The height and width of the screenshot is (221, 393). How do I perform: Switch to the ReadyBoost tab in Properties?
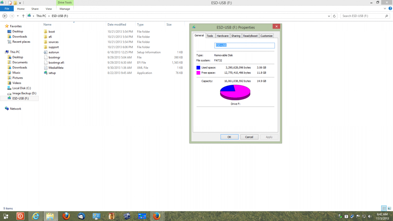[250, 36]
